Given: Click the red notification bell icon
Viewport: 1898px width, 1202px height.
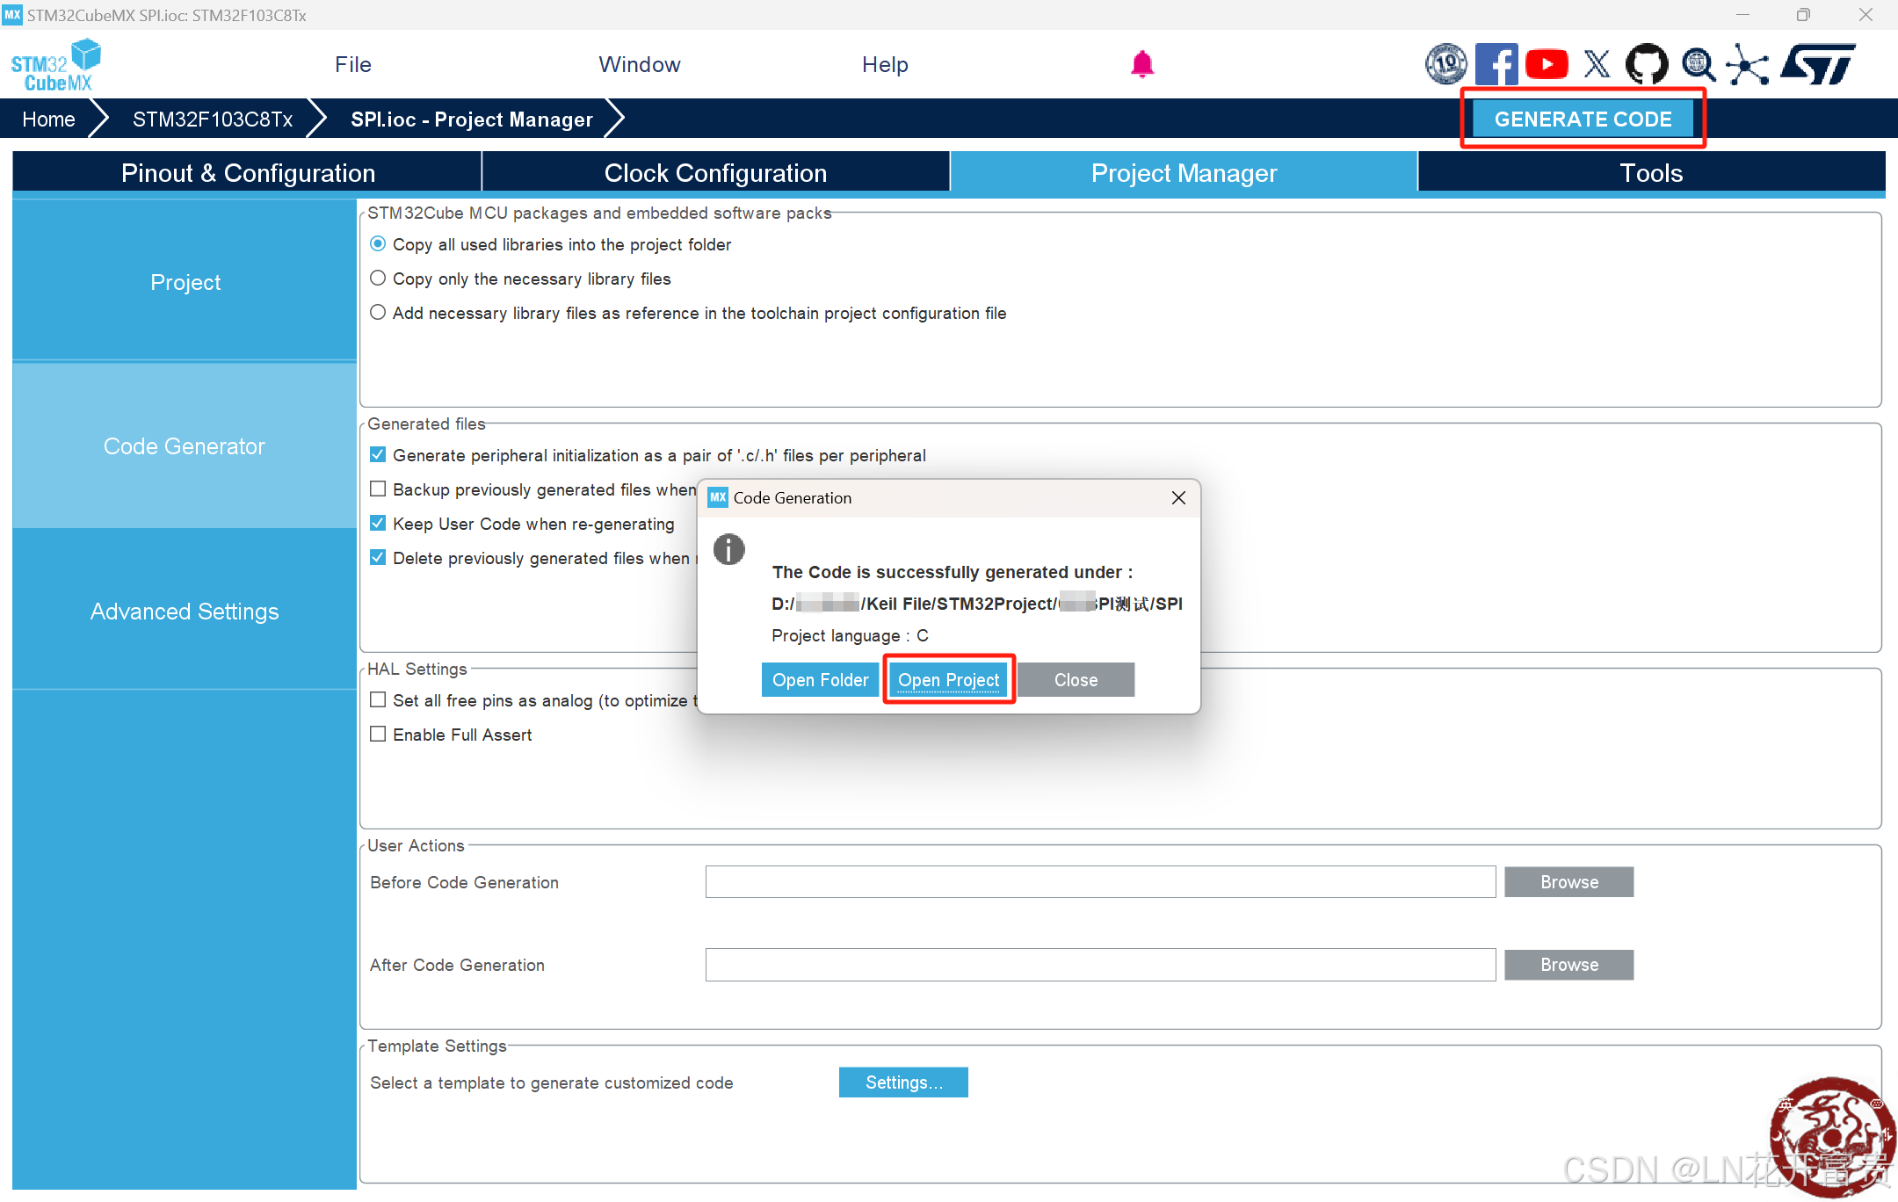Looking at the screenshot, I should [x=1141, y=64].
